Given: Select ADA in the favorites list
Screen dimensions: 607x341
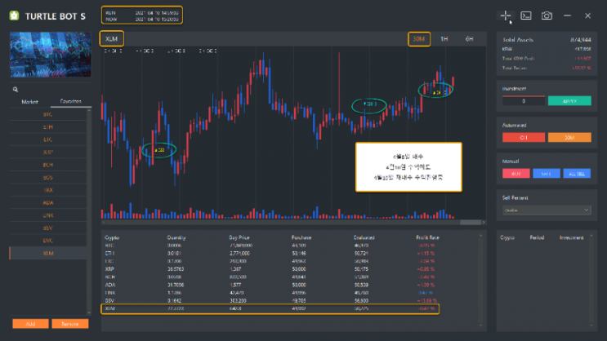Looking at the screenshot, I should pos(48,202).
